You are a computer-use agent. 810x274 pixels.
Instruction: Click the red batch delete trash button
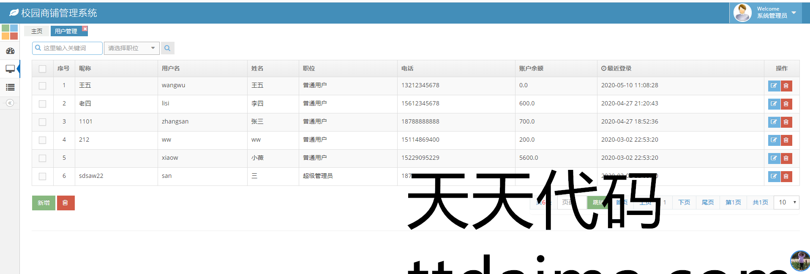[65, 203]
